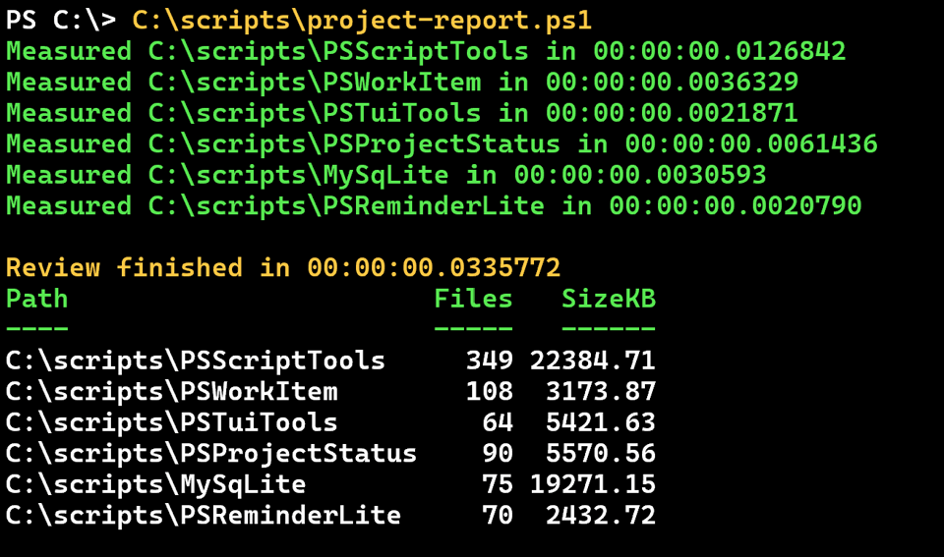Click the 349 files count value
Image resolution: width=944 pixels, height=557 pixels.
click(x=490, y=361)
